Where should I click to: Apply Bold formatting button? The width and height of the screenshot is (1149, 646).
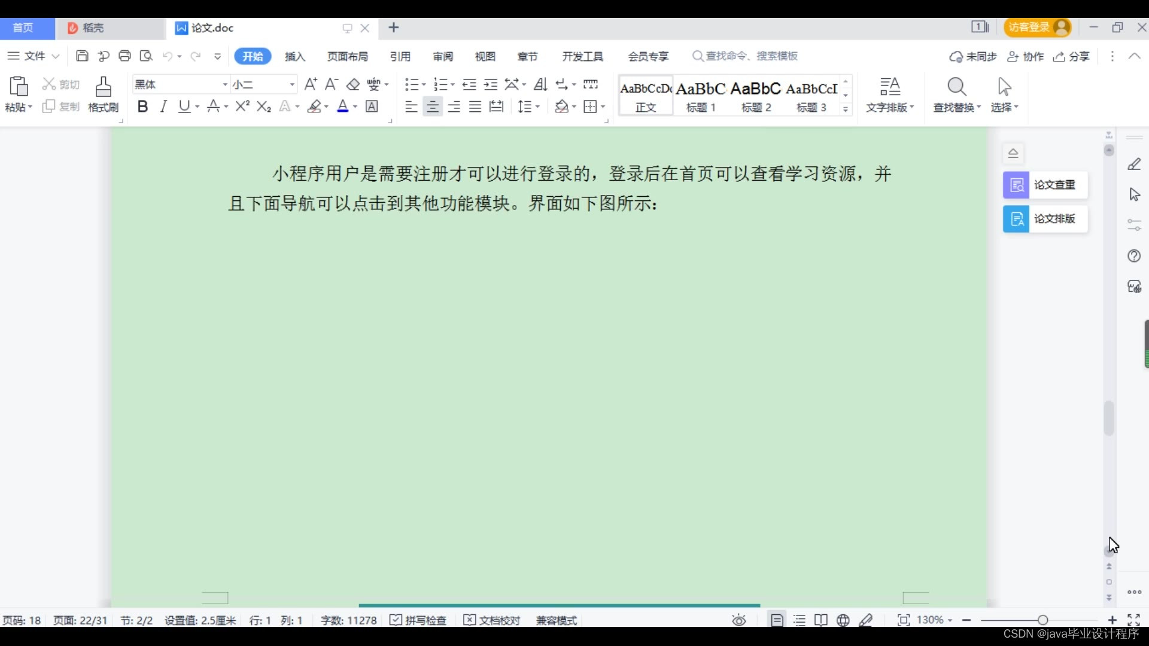click(x=142, y=106)
